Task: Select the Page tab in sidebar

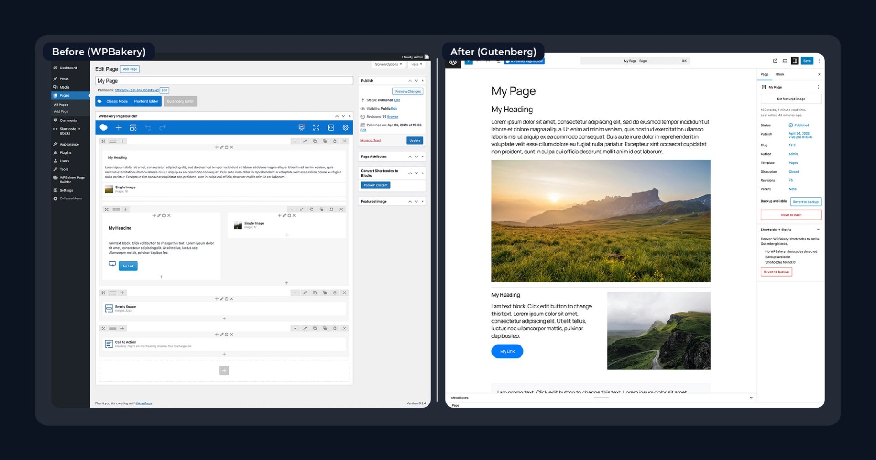Action: point(765,74)
